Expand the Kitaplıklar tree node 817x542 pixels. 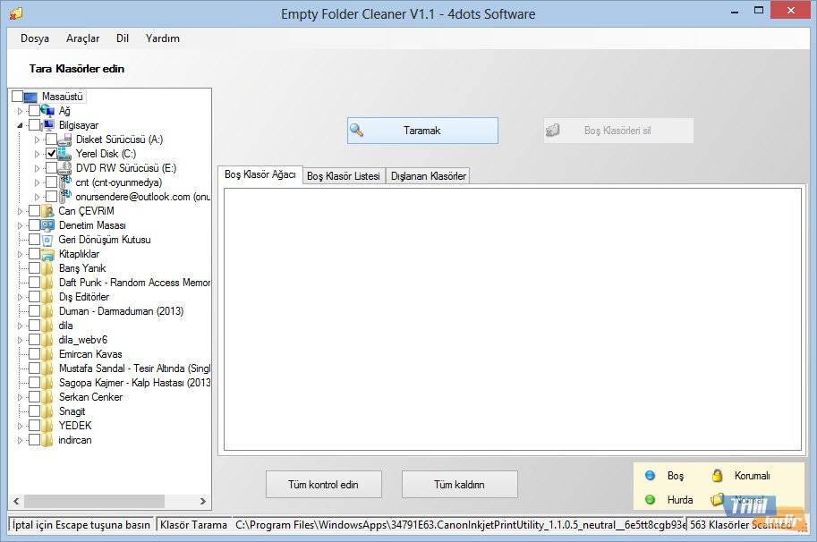[21, 254]
